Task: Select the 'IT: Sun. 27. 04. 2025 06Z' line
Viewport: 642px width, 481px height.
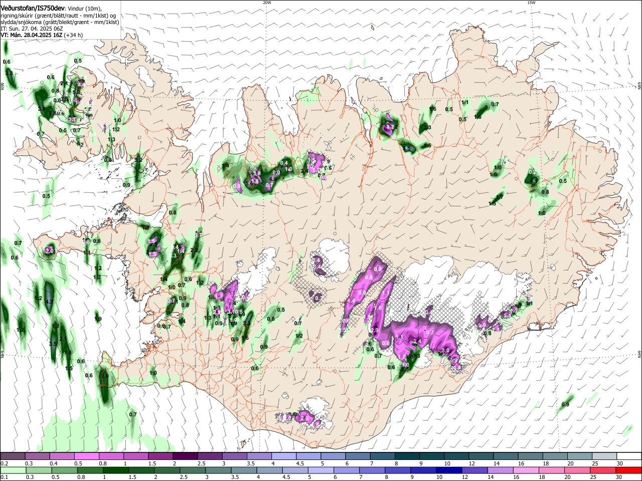Action: (x=32, y=29)
